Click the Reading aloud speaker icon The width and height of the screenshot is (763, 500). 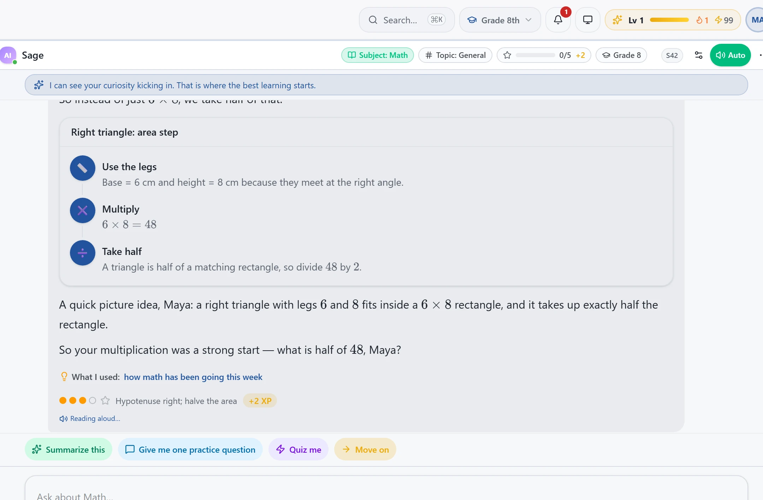coord(63,419)
